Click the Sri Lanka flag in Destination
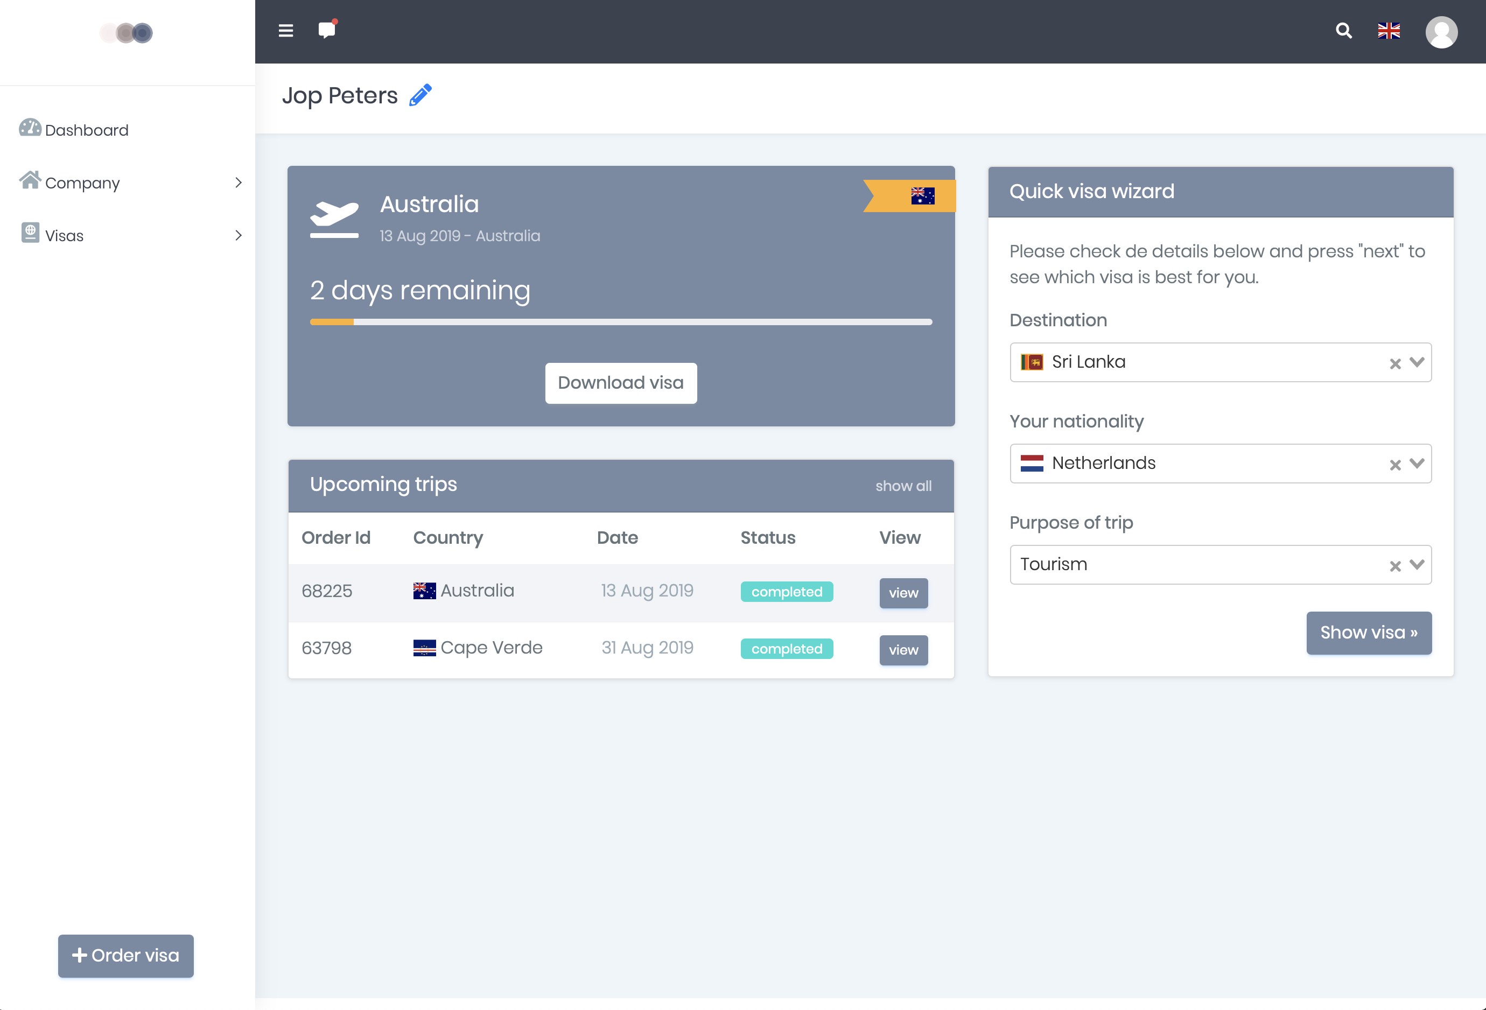The height and width of the screenshot is (1010, 1486). [x=1032, y=362]
